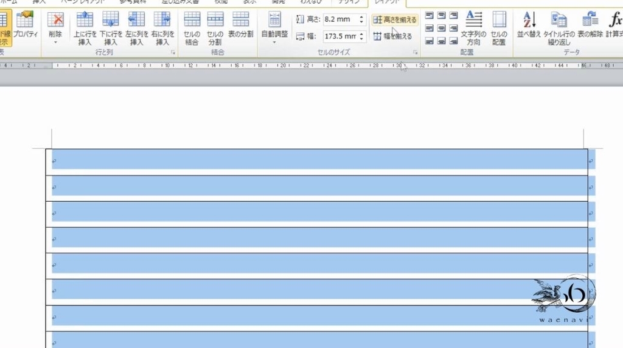The height and width of the screenshot is (348, 623).
Task: Toggle repeat header rows (タイトル行の繰り返し)
Action: point(559,28)
